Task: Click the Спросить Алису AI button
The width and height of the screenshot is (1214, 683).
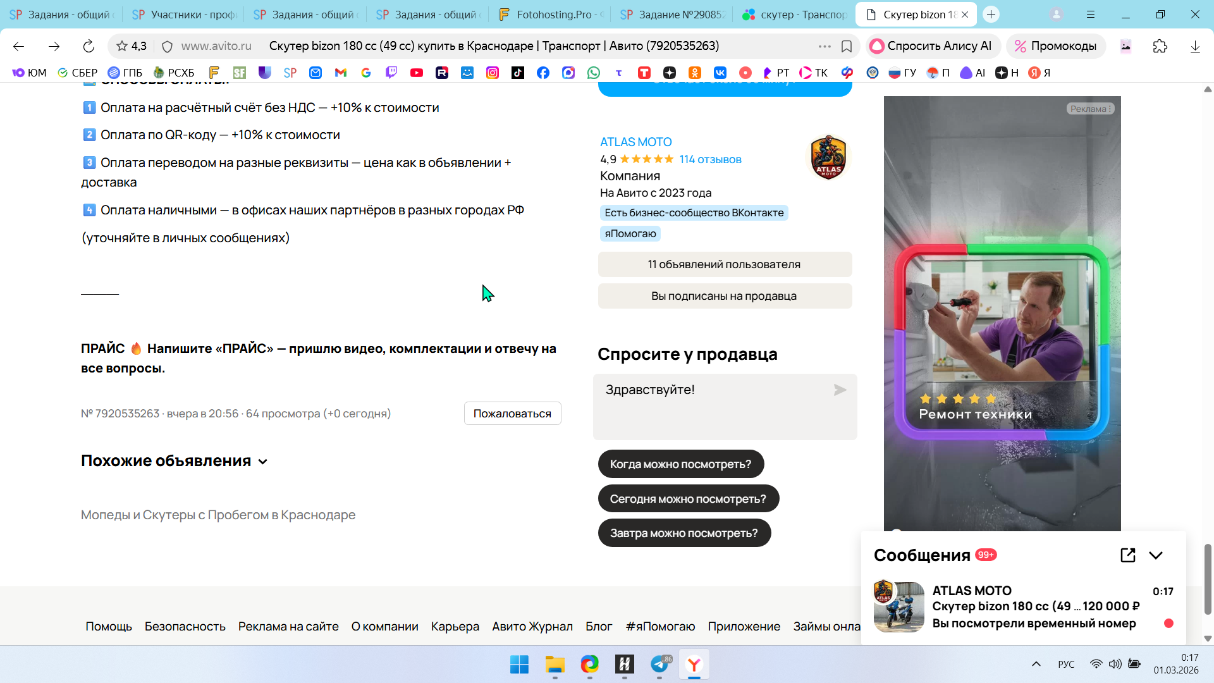Action: pyautogui.click(x=931, y=46)
